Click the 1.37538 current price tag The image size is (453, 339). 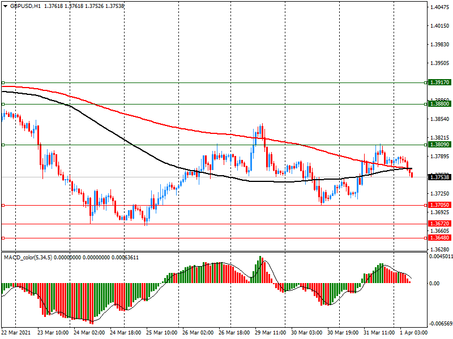[439, 177]
